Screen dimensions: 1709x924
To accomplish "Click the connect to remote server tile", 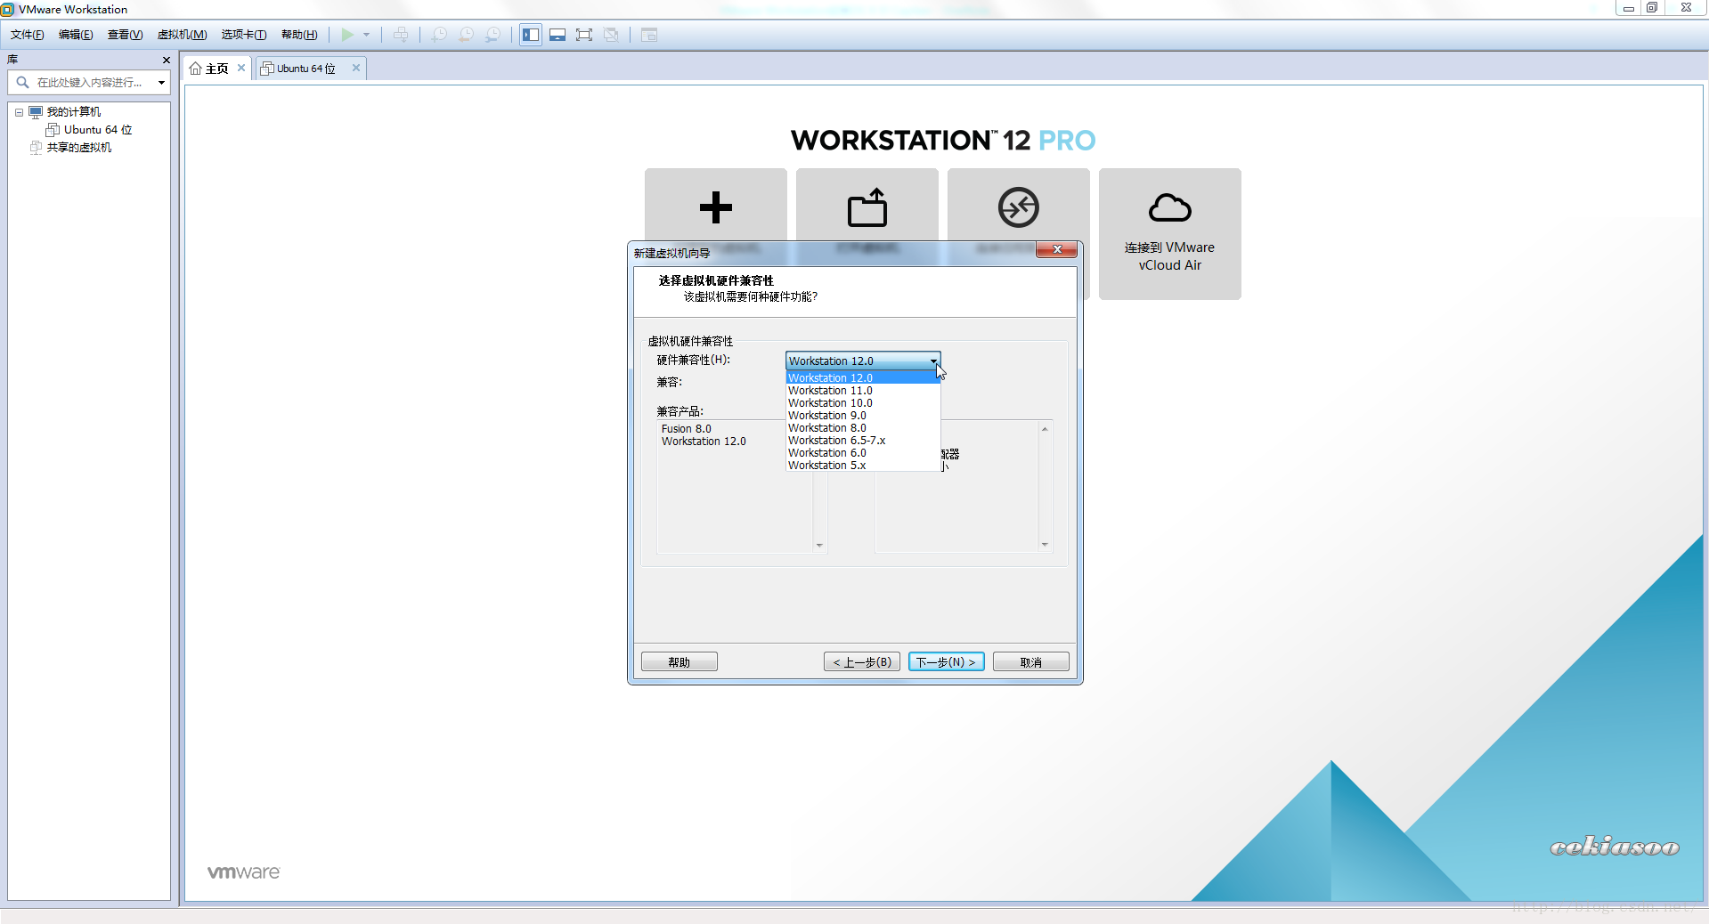I will (x=1019, y=207).
